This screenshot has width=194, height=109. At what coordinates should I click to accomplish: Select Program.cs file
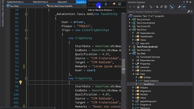coord(145,105)
